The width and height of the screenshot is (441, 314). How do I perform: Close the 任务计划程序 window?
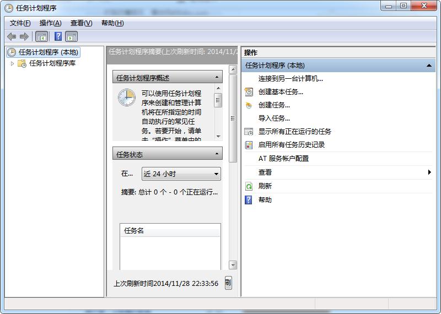click(x=424, y=6)
